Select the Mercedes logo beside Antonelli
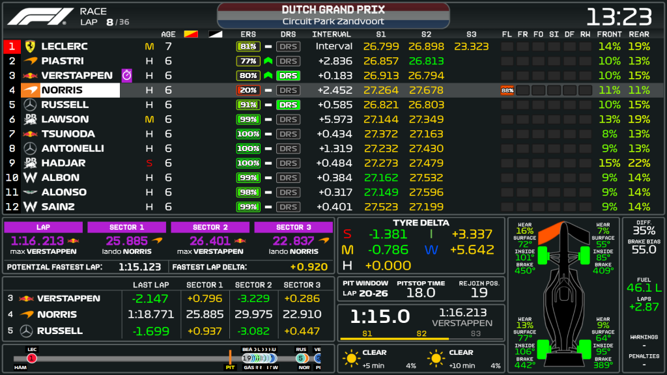The image size is (667, 375). [x=30, y=148]
